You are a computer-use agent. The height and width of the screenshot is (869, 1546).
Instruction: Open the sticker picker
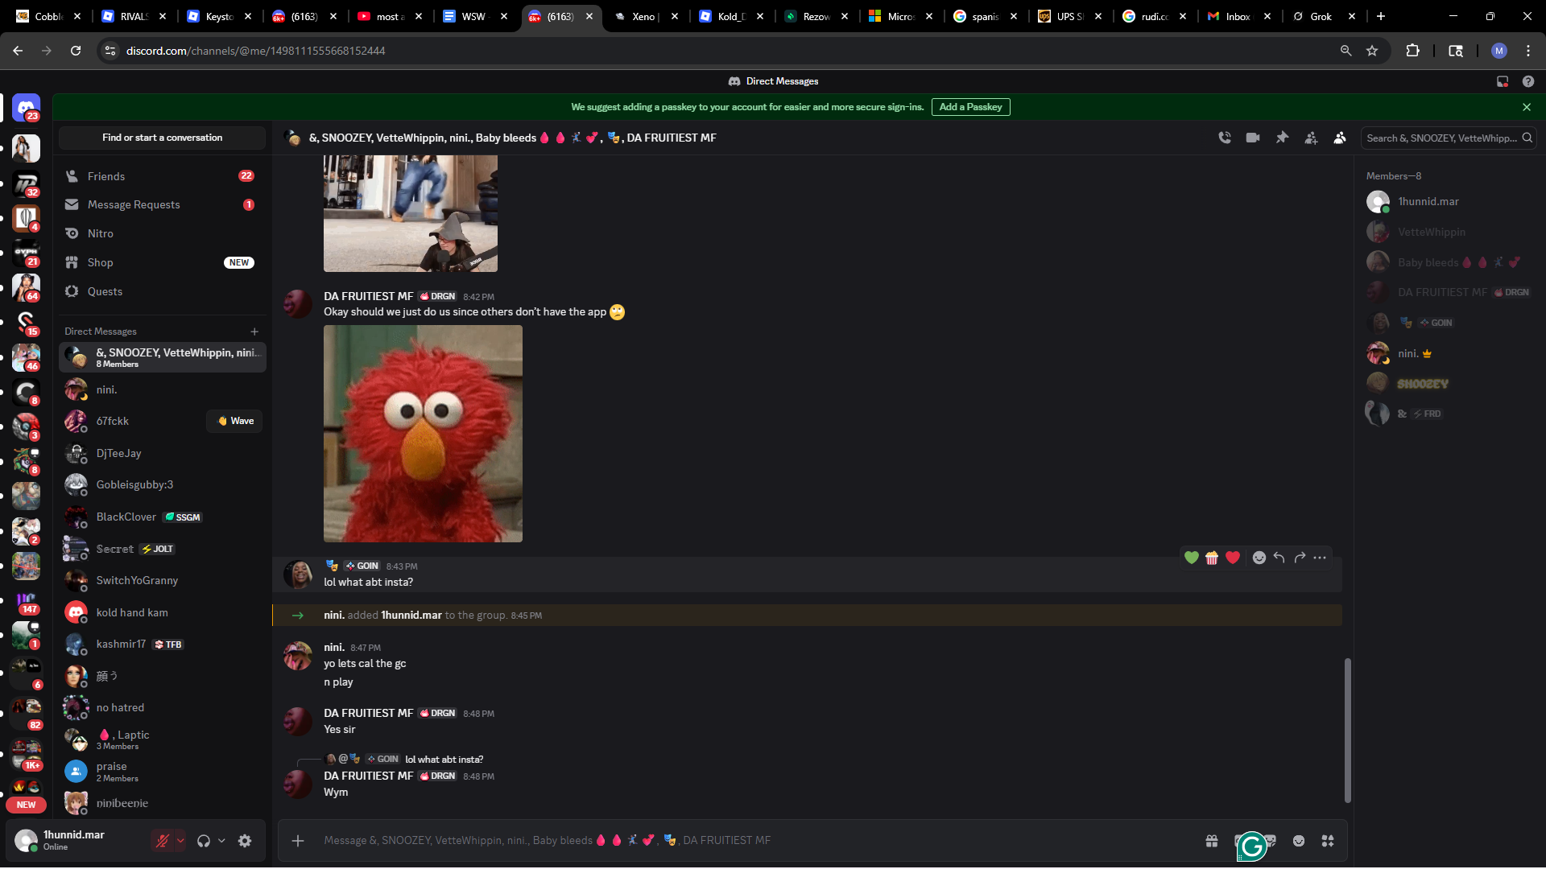click(1270, 841)
